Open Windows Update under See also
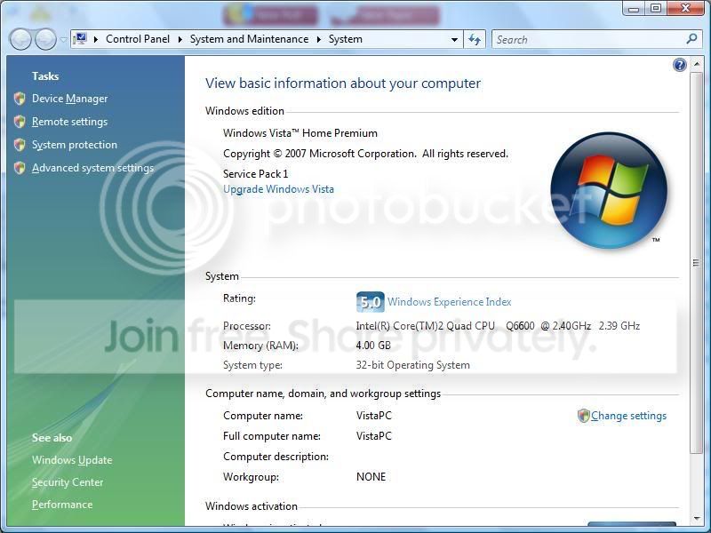The height and width of the screenshot is (533, 711). click(72, 460)
